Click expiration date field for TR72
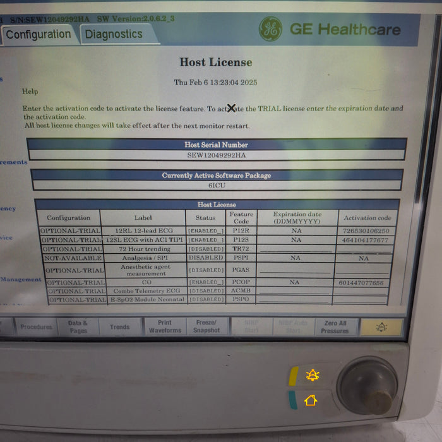442x442 pixels. [x=296, y=249]
